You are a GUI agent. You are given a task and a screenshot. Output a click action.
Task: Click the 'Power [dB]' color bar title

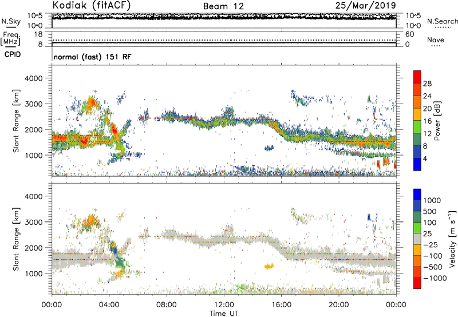437,121
